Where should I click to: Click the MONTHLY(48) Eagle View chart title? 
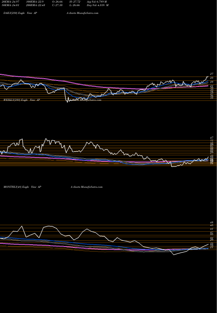coord(22,187)
